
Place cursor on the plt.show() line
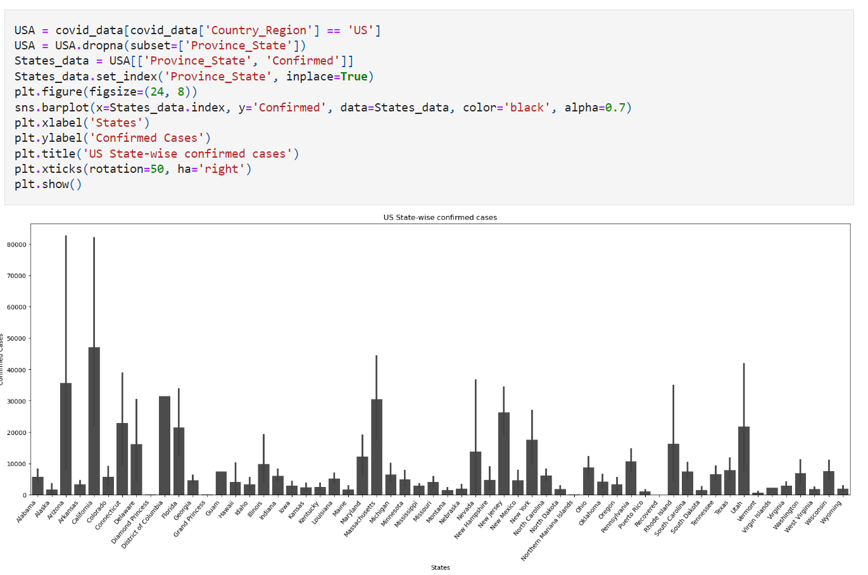click(48, 184)
